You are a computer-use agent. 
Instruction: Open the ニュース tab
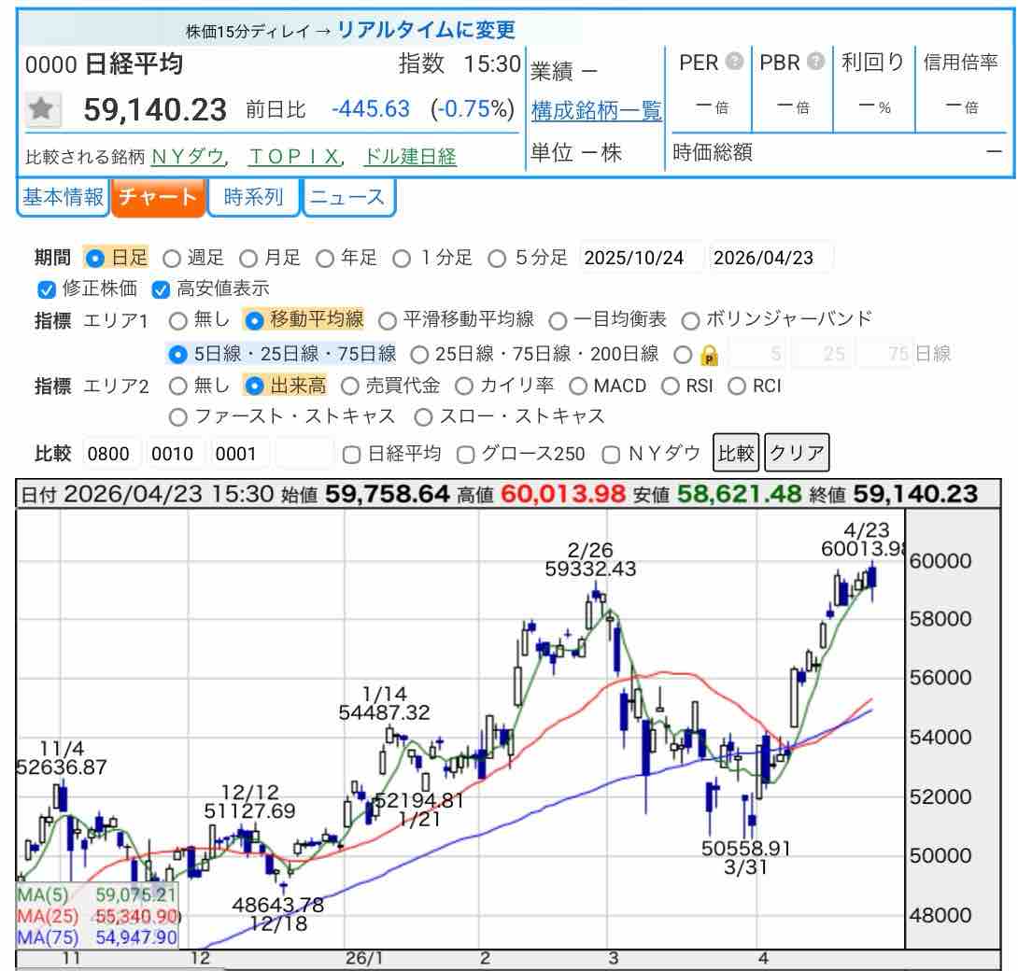(347, 198)
